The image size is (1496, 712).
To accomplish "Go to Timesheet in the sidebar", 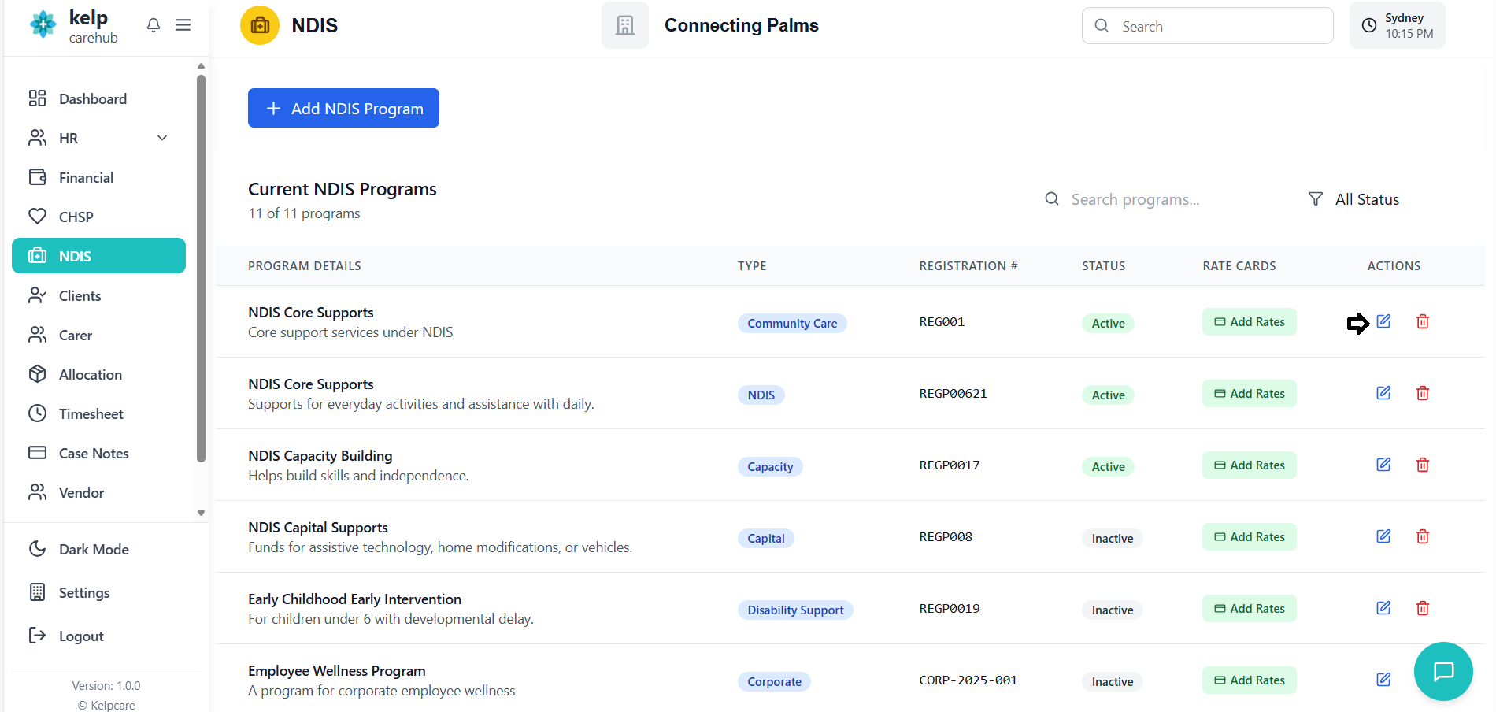I will click(x=91, y=413).
